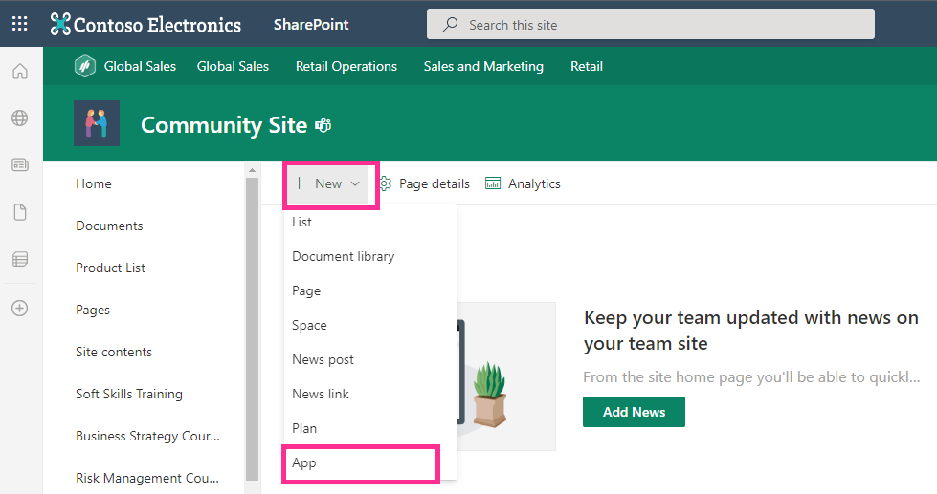Open second Global Sales navigation item

pyautogui.click(x=234, y=66)
